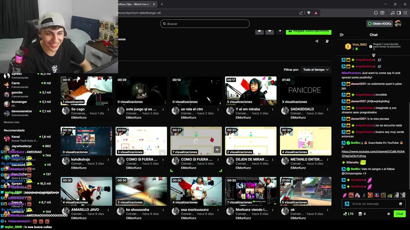Open the browser extensions puzzle icon
Viewport: 410px width, 230px height.
(376, 13)
